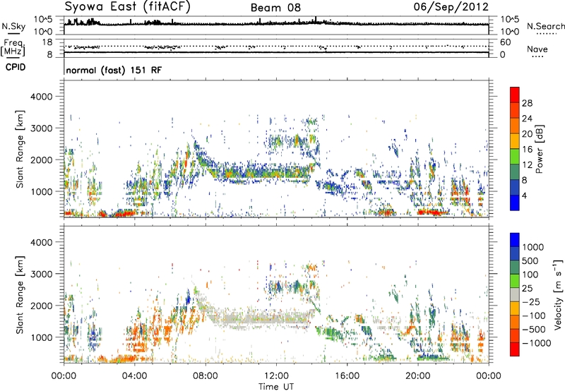This screenshot has width=565, height=391.
Task: Click the '-25' velocity colorbar tick
Action: tap(530, 302)
